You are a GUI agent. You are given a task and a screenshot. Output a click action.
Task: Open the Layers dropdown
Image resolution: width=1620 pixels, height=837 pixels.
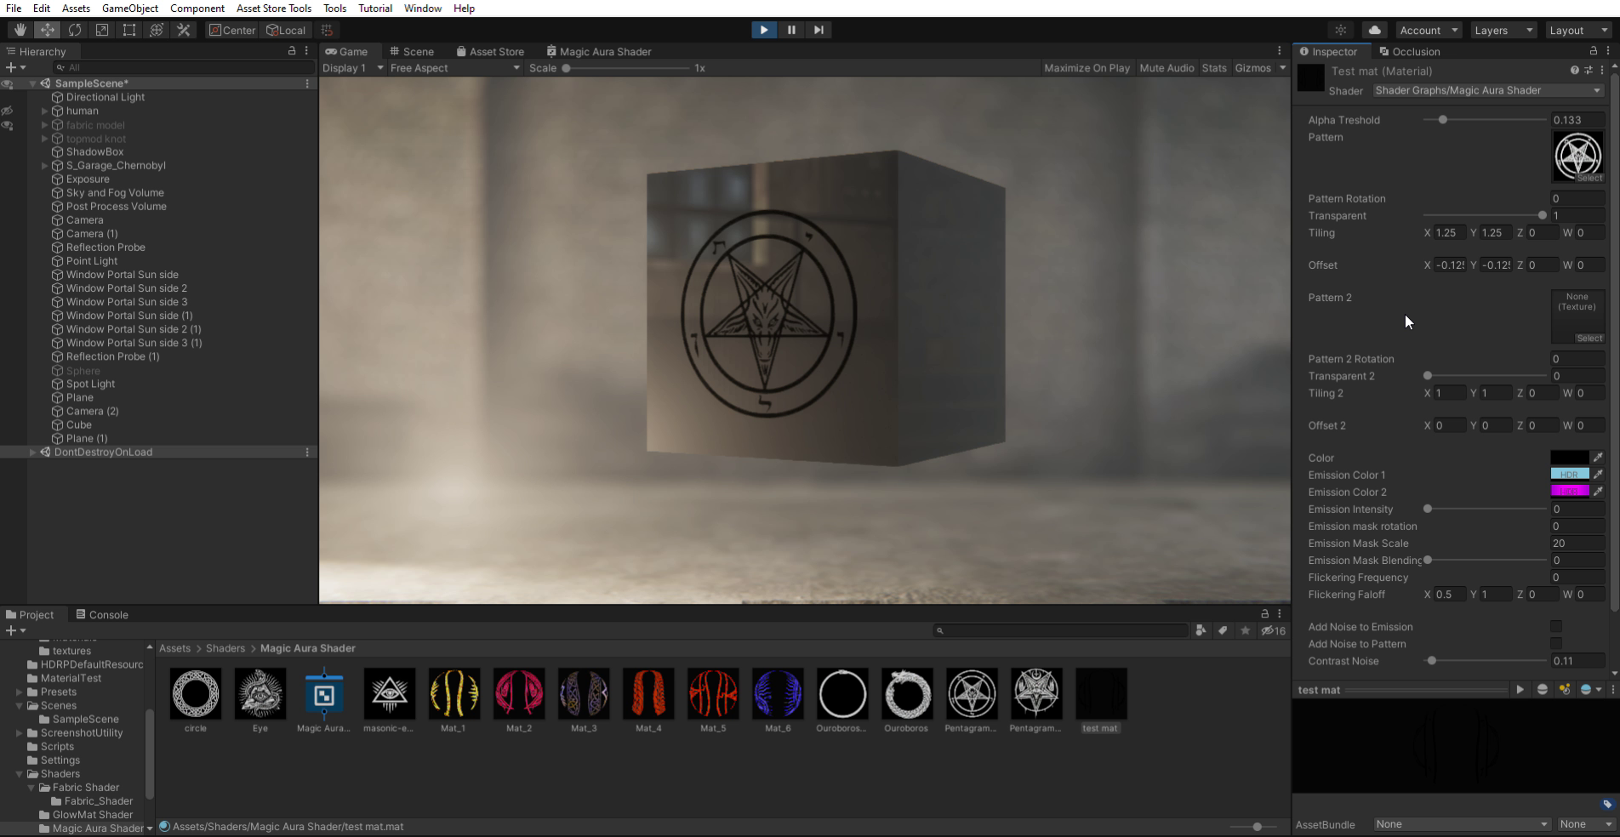click(x=1503, y=30)
